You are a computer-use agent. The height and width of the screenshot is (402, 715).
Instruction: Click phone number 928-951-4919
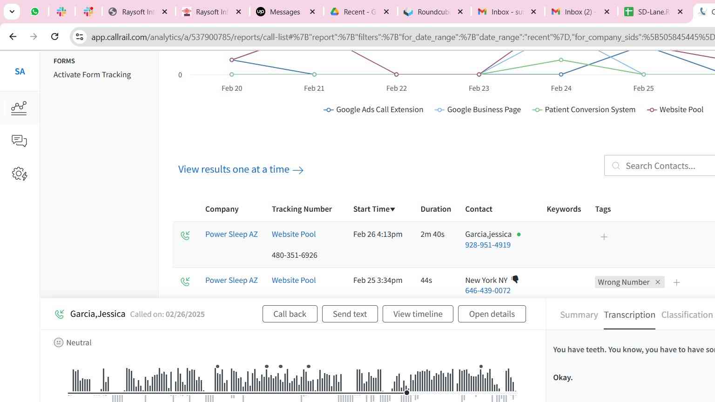point(488,245)
